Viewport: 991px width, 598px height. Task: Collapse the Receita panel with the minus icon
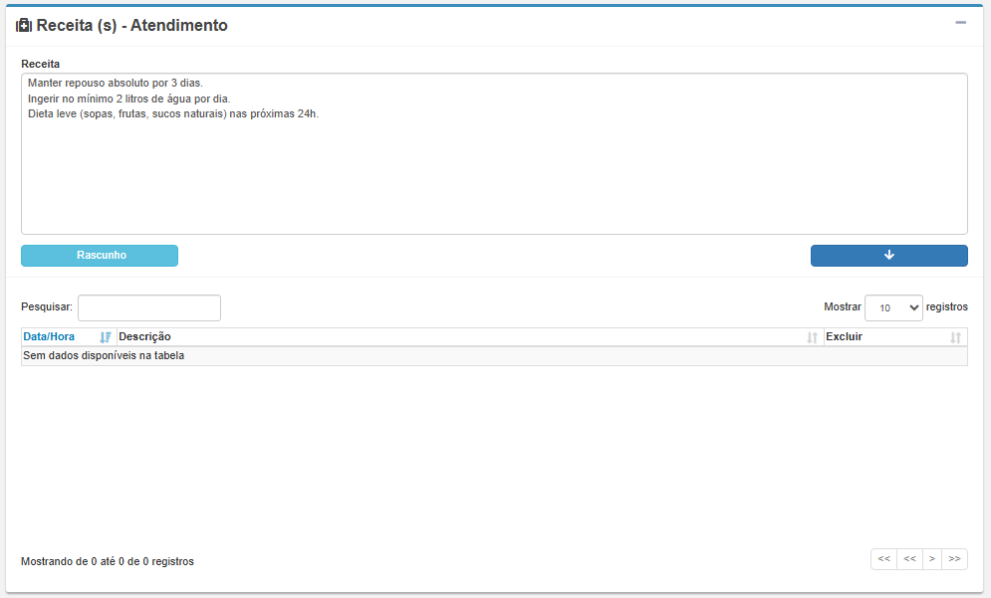click(960, 23)
